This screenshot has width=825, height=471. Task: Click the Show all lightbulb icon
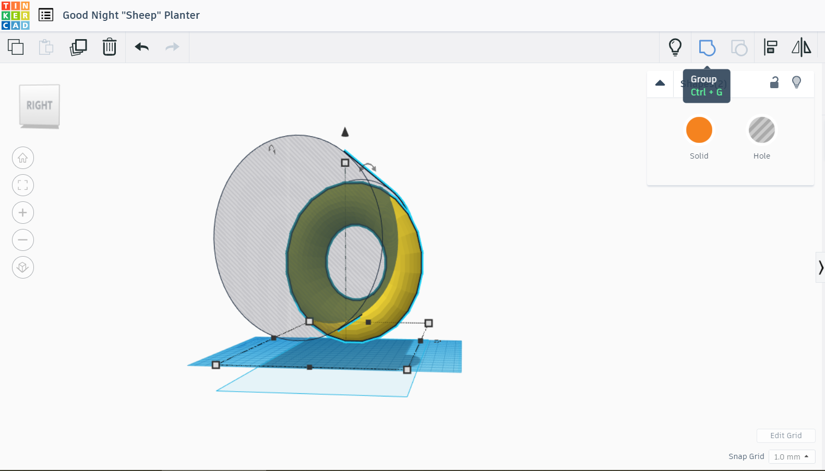(x=675, y=47)
